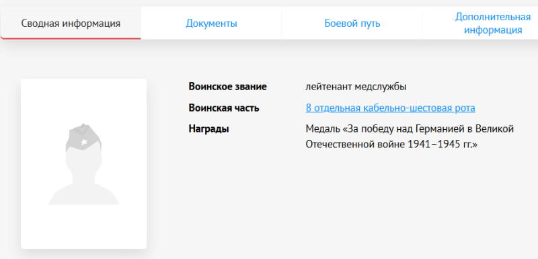This screenshot has height=259, width=538.
Task: Click the Награды label
Action: coord(208,129)
